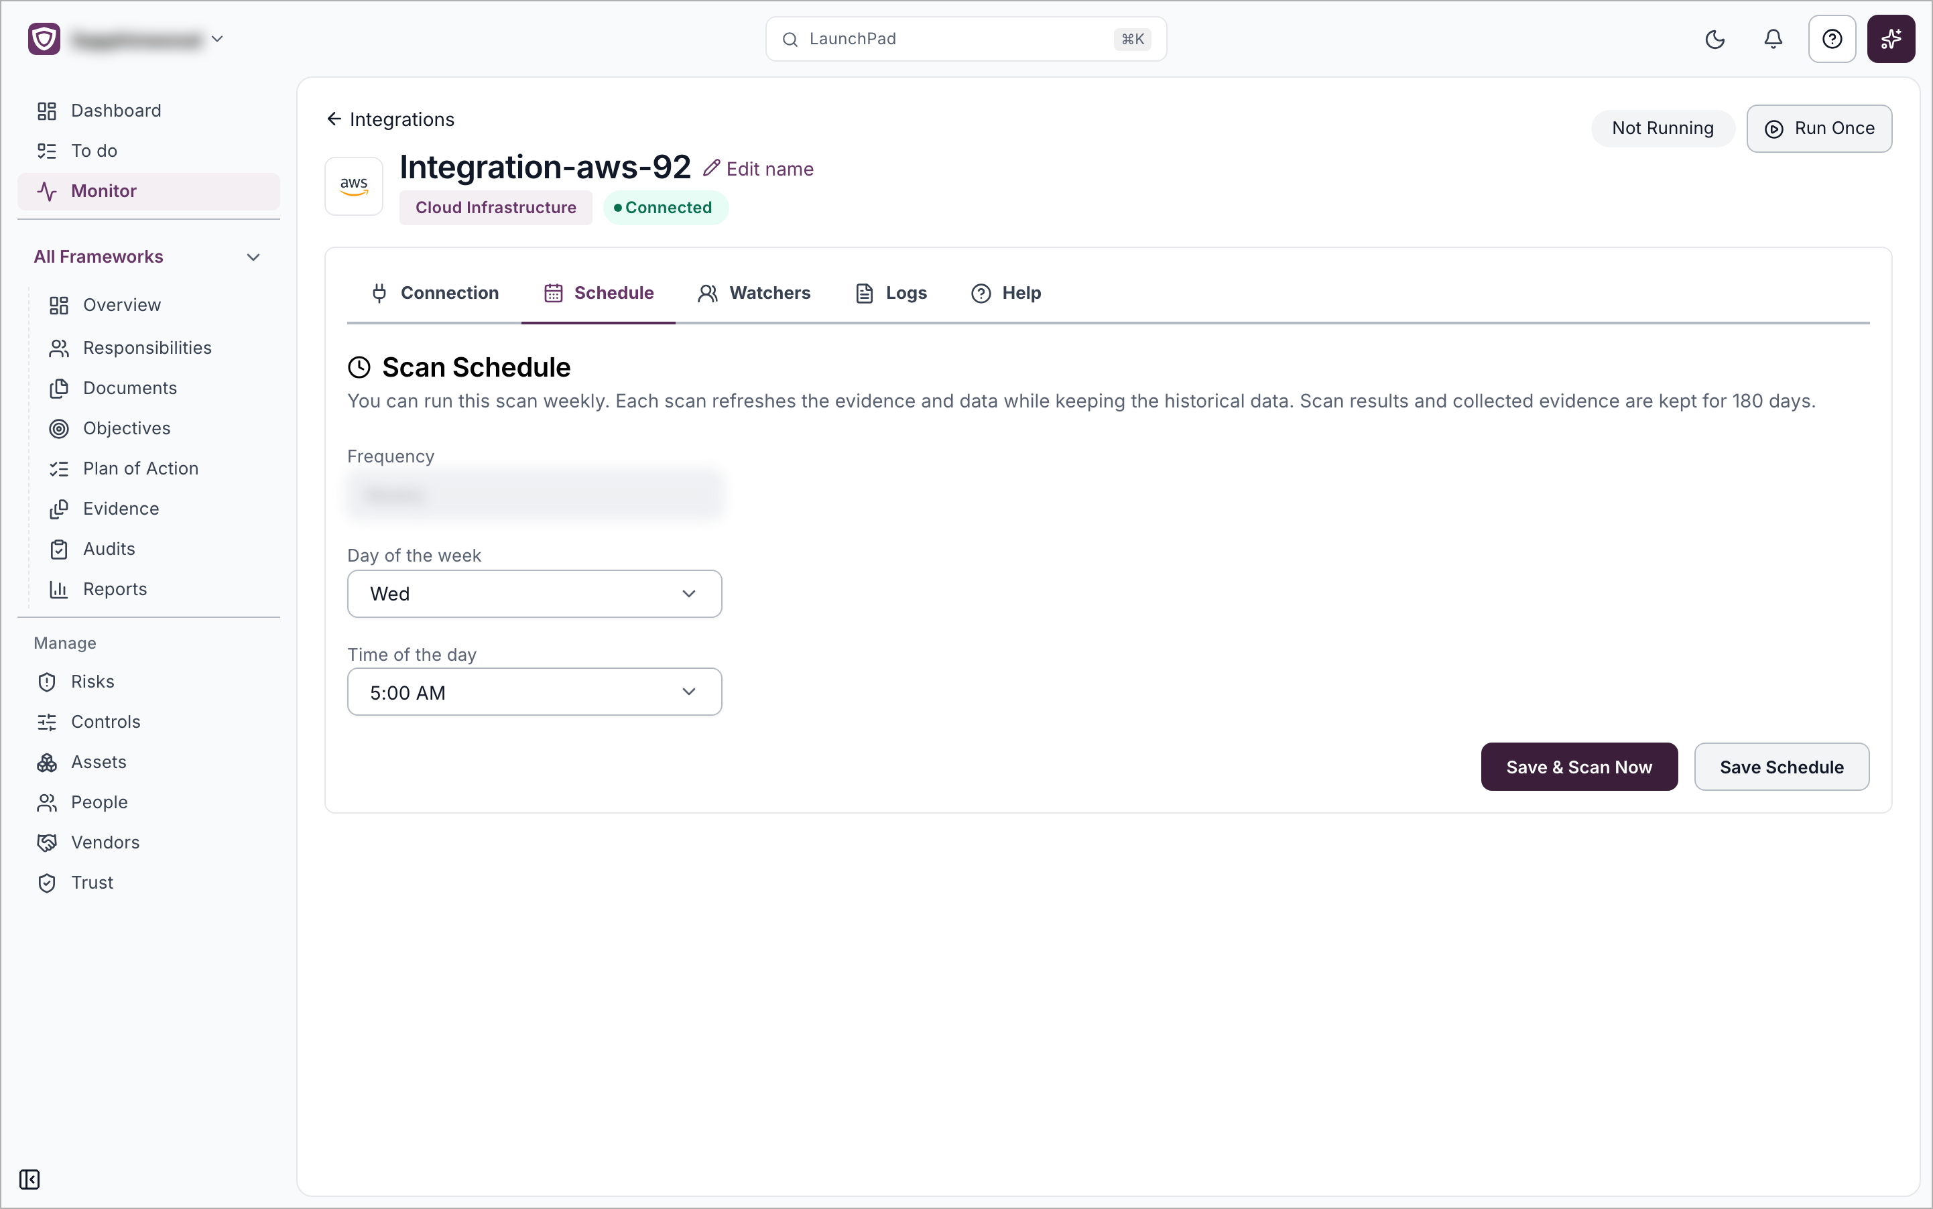The image size is (1933, 1209).
Task: Collapse the sidebar panel icon
Action: coord(29,1179)
